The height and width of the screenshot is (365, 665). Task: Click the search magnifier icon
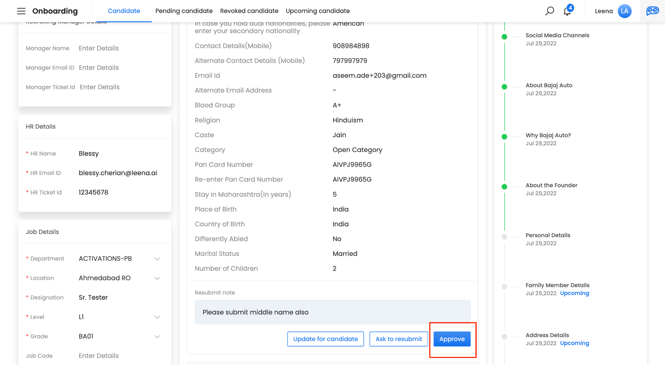click(x=549, y=11)
